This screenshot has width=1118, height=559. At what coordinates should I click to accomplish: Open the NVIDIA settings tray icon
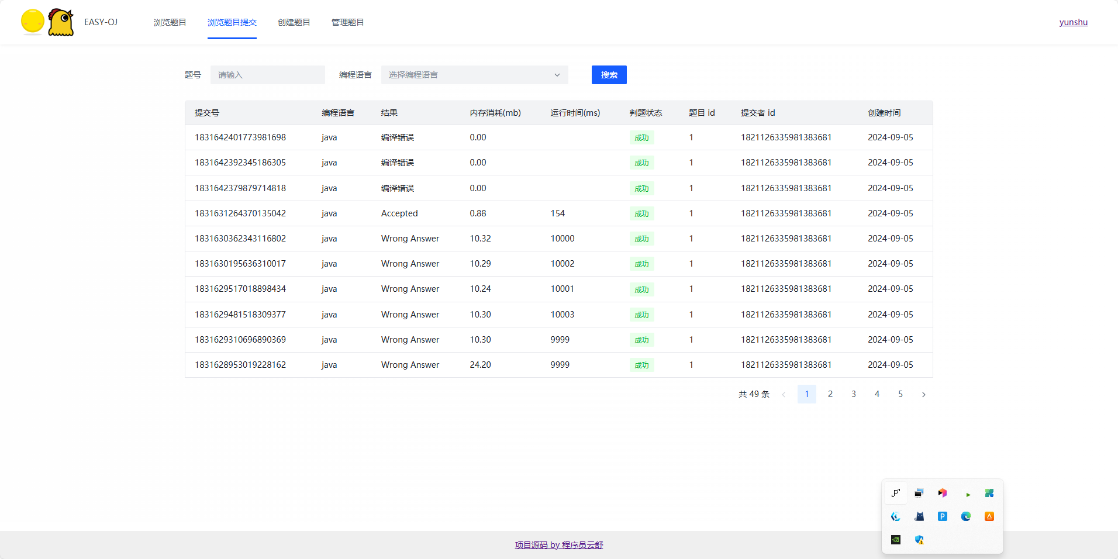point(895,540)
